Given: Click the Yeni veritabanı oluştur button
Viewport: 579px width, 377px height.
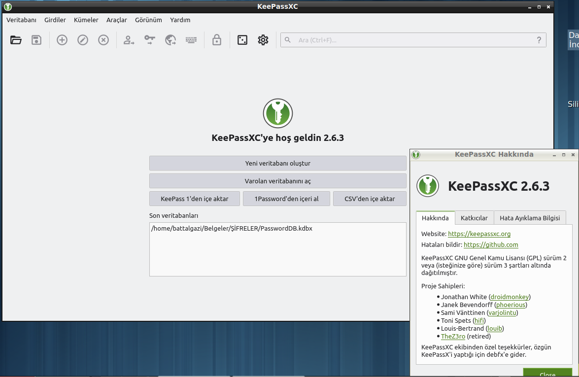Looking at the screenshot, I should point(278,163).
